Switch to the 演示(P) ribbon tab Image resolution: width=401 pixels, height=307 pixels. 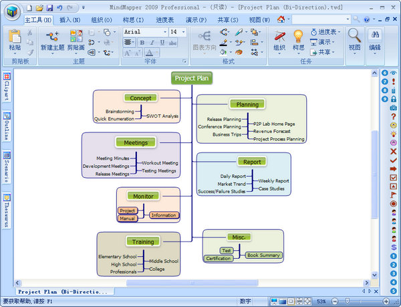[194, 19]
